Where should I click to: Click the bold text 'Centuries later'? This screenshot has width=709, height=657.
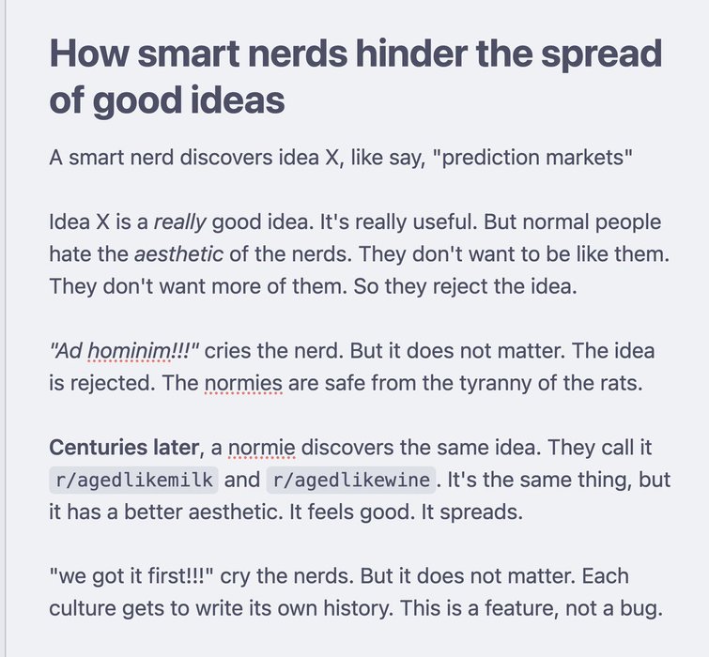point(124,448)
